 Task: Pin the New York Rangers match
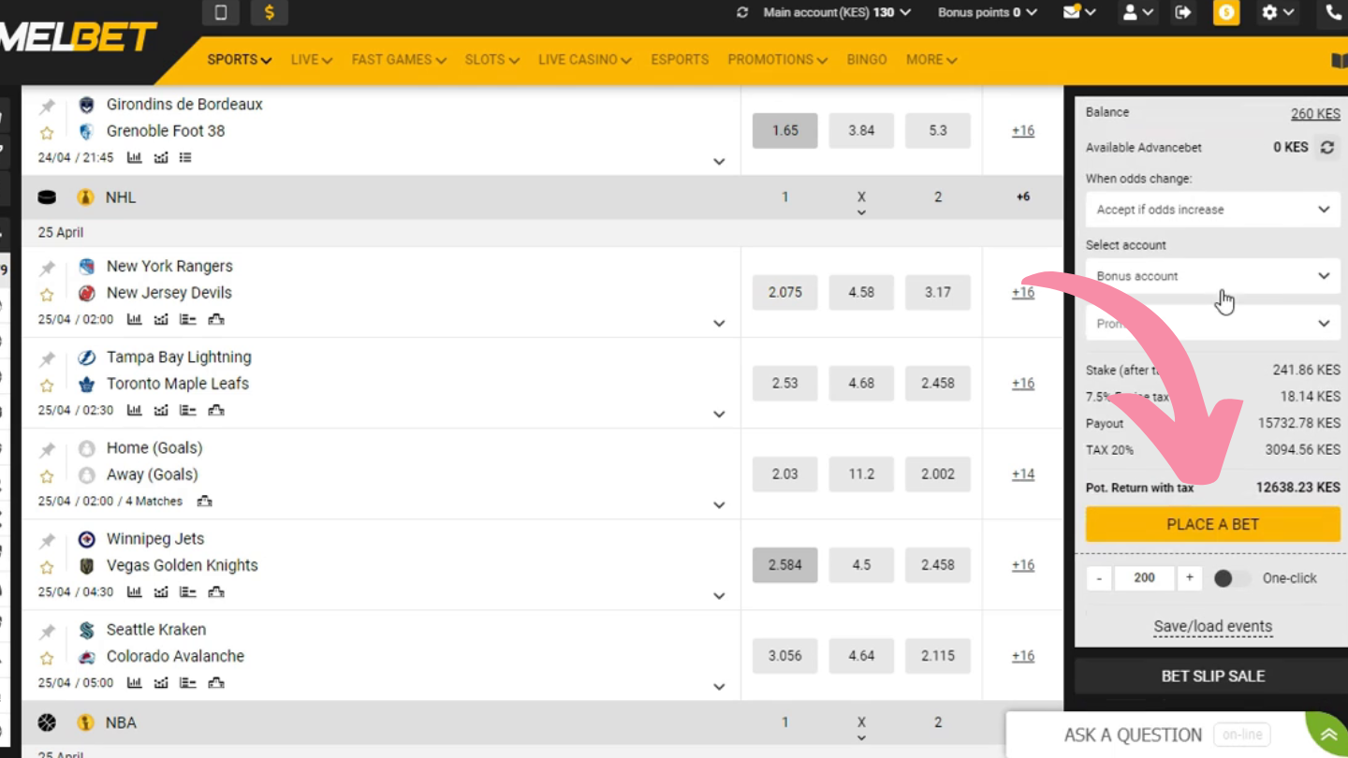click(47, 269)
